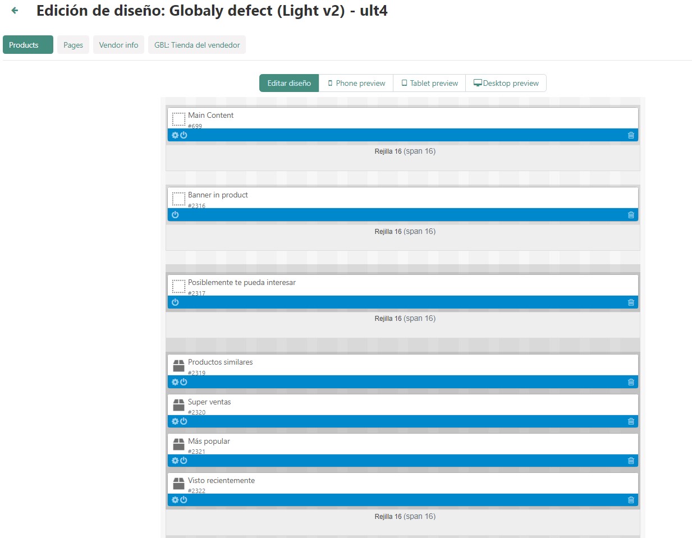692x538 pixels.
Task: Select GBL: Tienda del vendedor tab
Action: (197, 45)
